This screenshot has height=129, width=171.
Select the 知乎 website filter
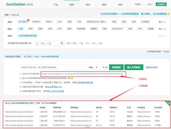tap(60, 29)
